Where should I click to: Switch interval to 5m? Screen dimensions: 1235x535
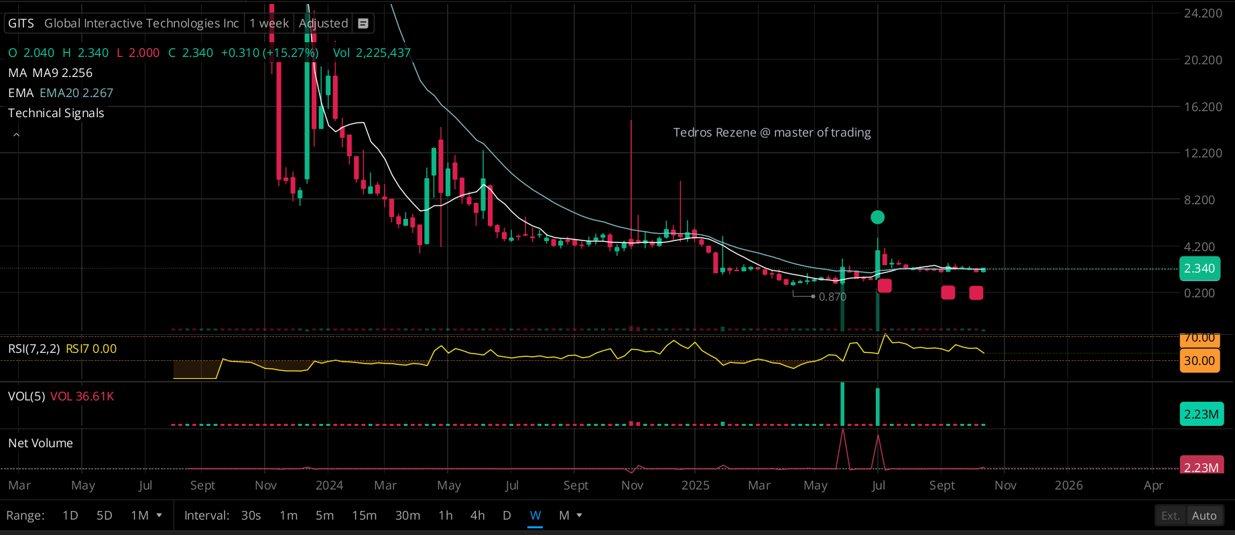point(325,515)
